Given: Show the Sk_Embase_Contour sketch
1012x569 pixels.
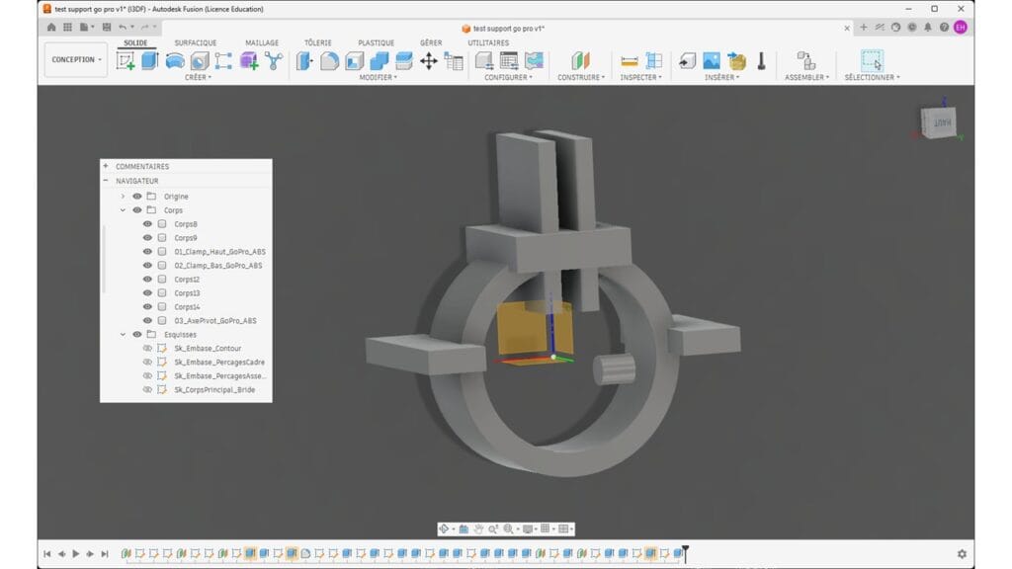Looking at the screenshot, I should pos(147,348).
